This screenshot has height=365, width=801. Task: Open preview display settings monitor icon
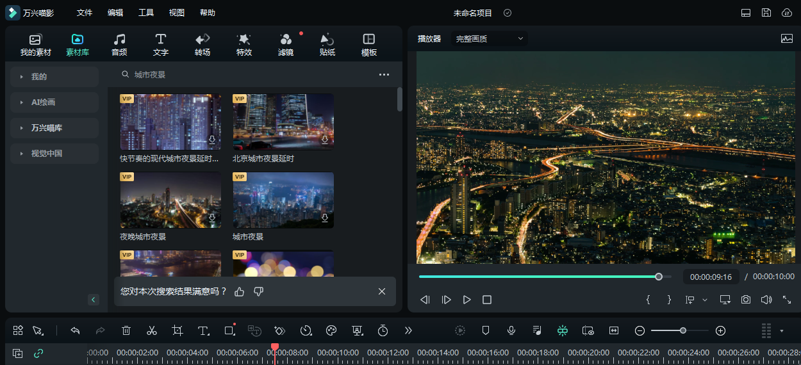click(x=725, y=300)
